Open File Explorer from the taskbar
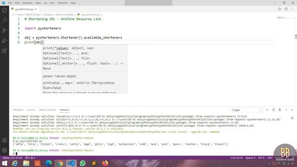The height and width of the screenshot is (167, 297). point(26,163)
